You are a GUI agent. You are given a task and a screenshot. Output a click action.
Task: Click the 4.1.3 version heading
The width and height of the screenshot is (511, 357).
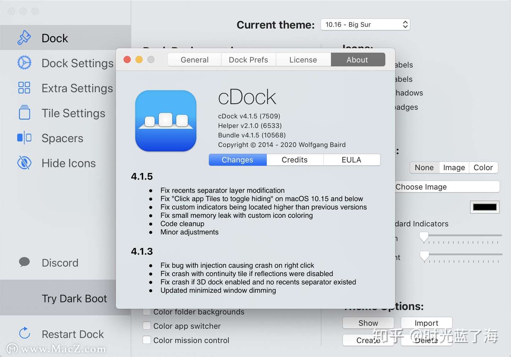[142, 251]
